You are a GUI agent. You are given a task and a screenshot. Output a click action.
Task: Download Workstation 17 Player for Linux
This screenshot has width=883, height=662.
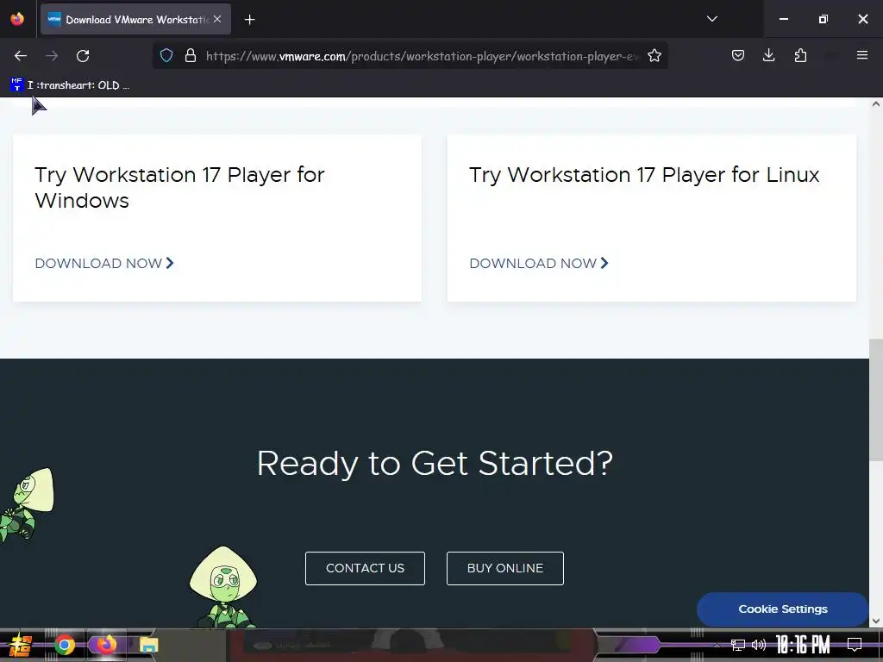pyautogui.click(x=539, y=263)
